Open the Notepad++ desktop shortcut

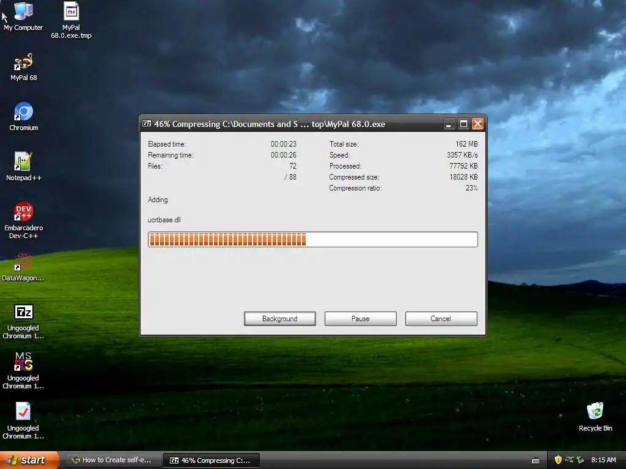click(23, 167)
